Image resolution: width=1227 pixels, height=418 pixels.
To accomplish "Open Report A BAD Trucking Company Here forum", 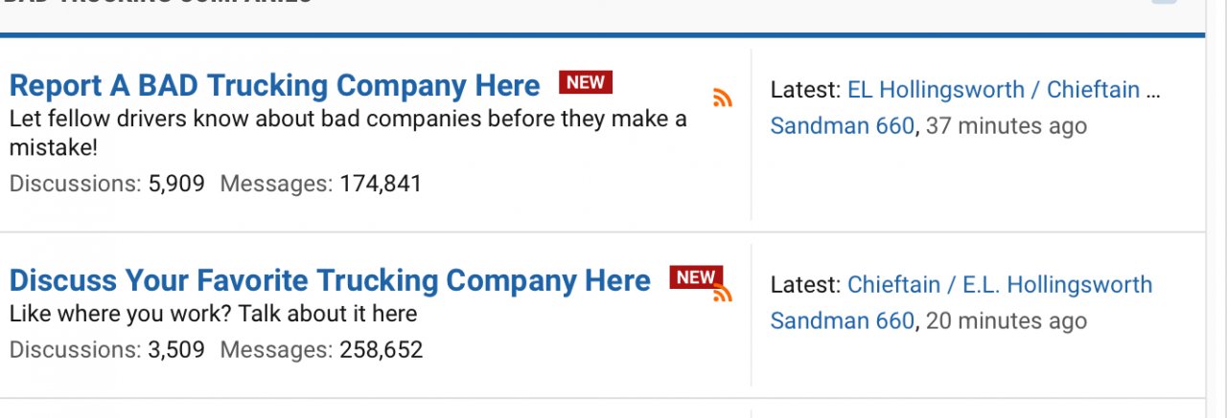I will click(274, 86).
